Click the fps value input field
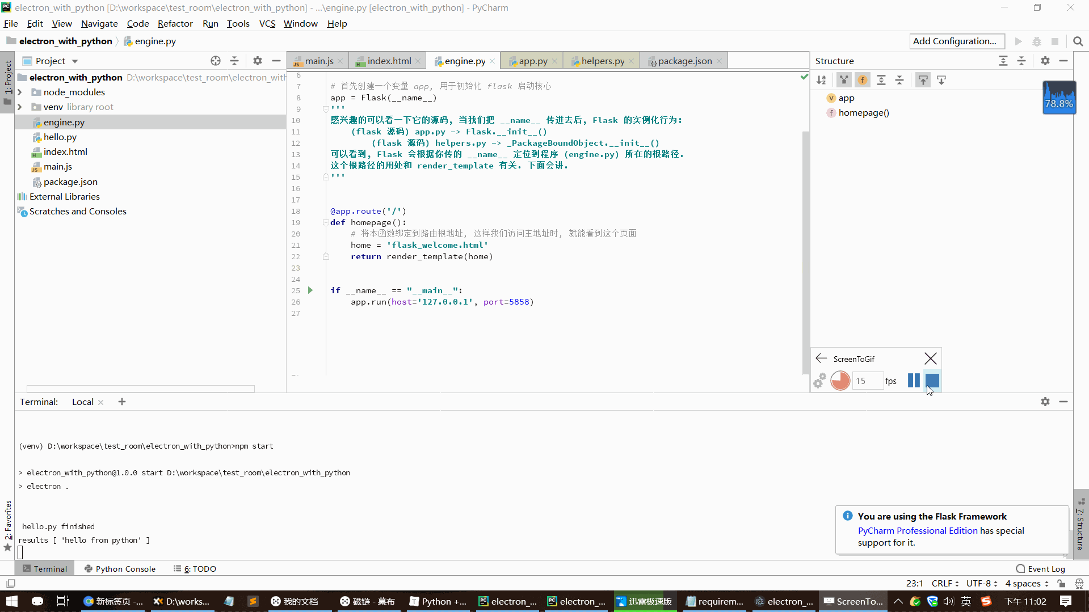Viewport: 1089px width, 612px height. 867,381
